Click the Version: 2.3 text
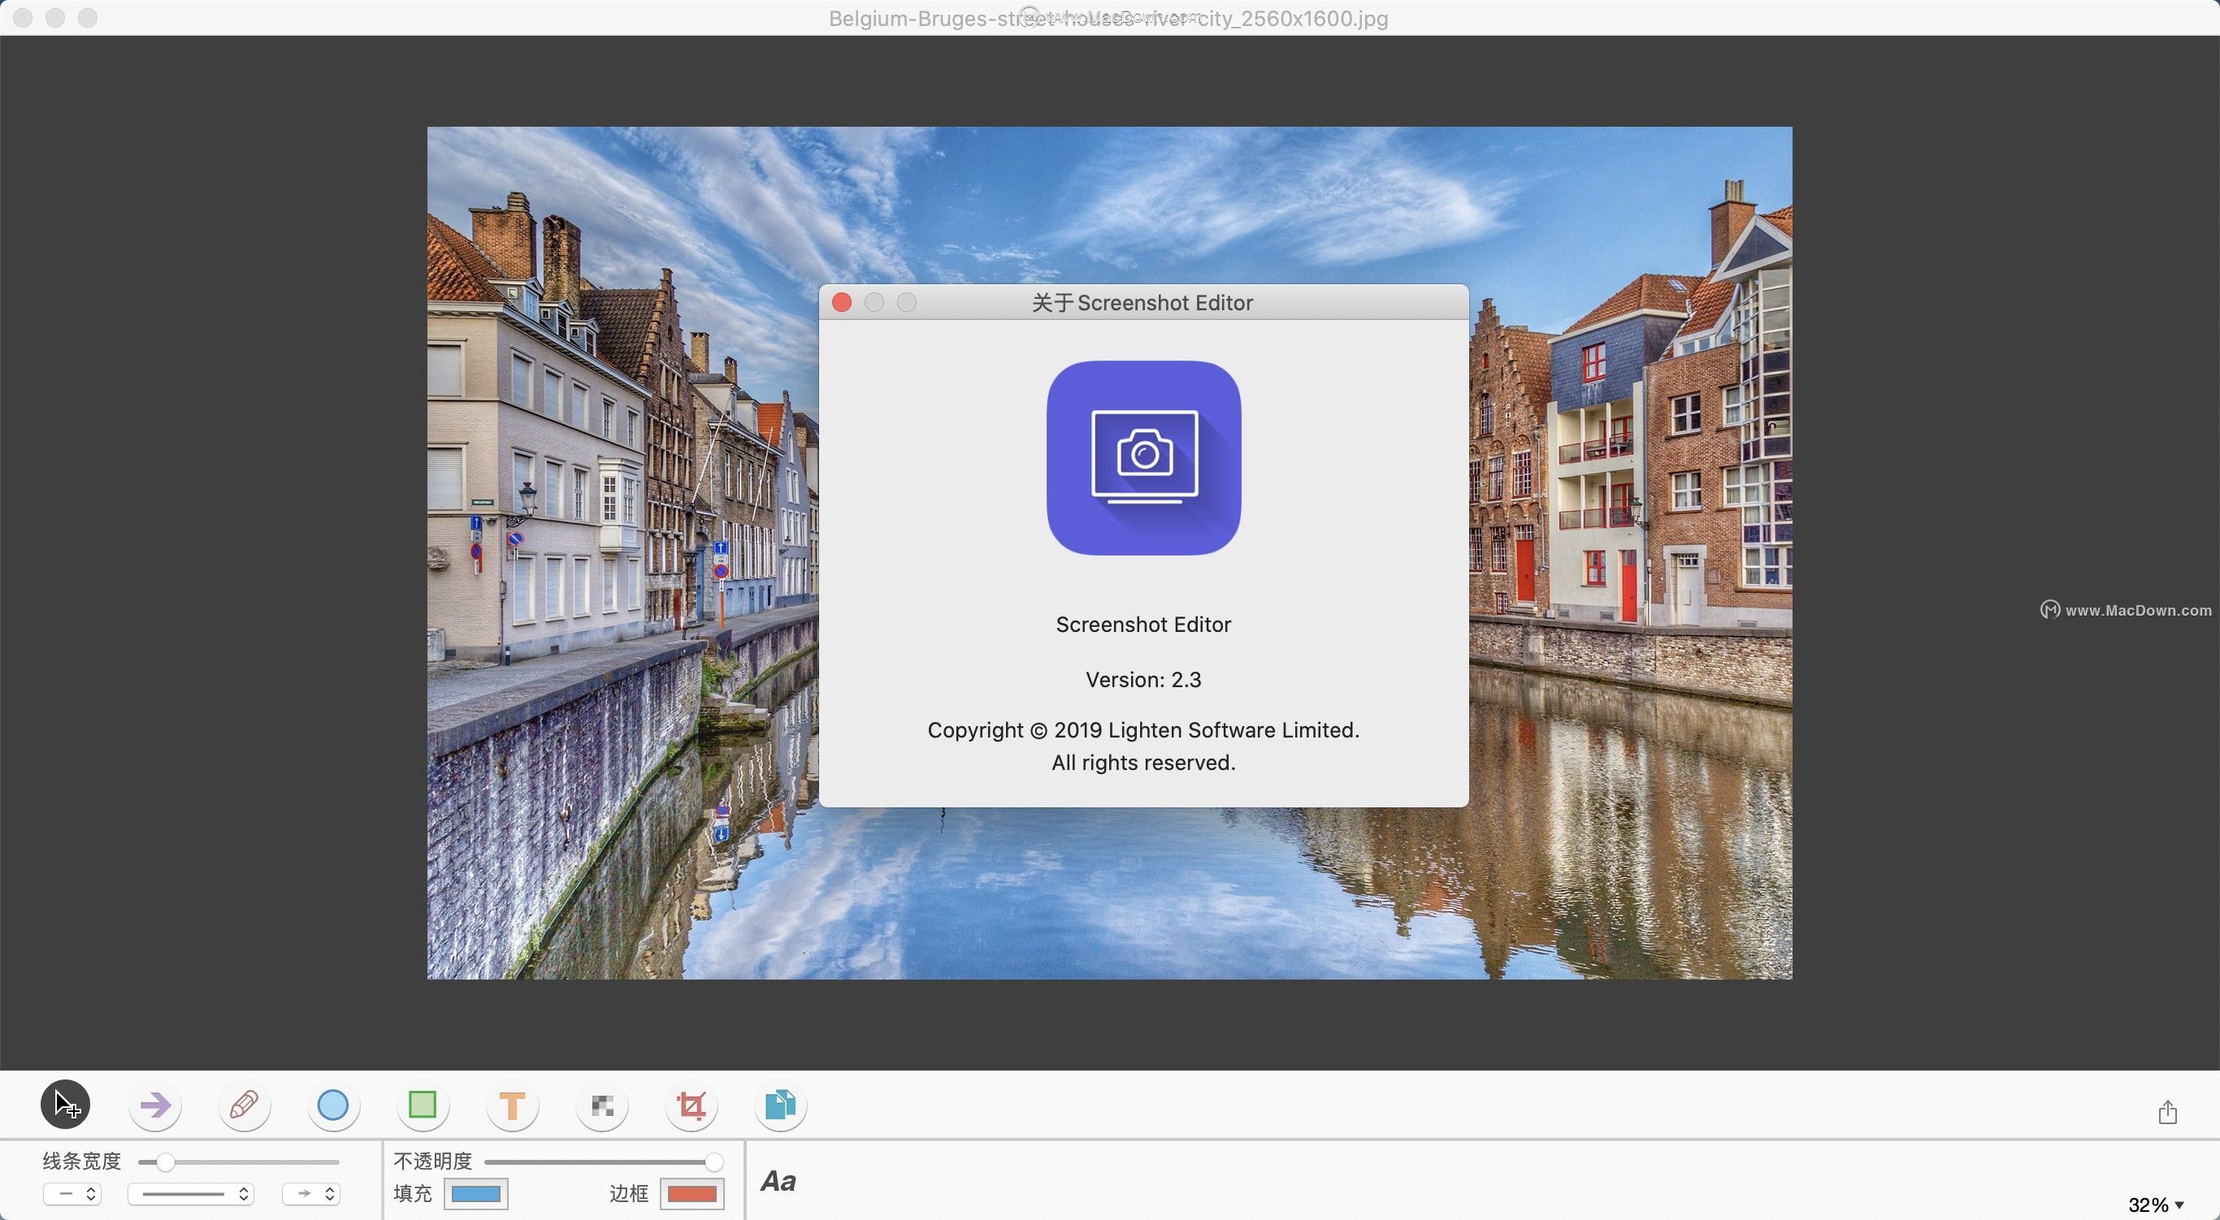The width and height of the screenshot is (2220, 1220). (x=1143, y=680)
